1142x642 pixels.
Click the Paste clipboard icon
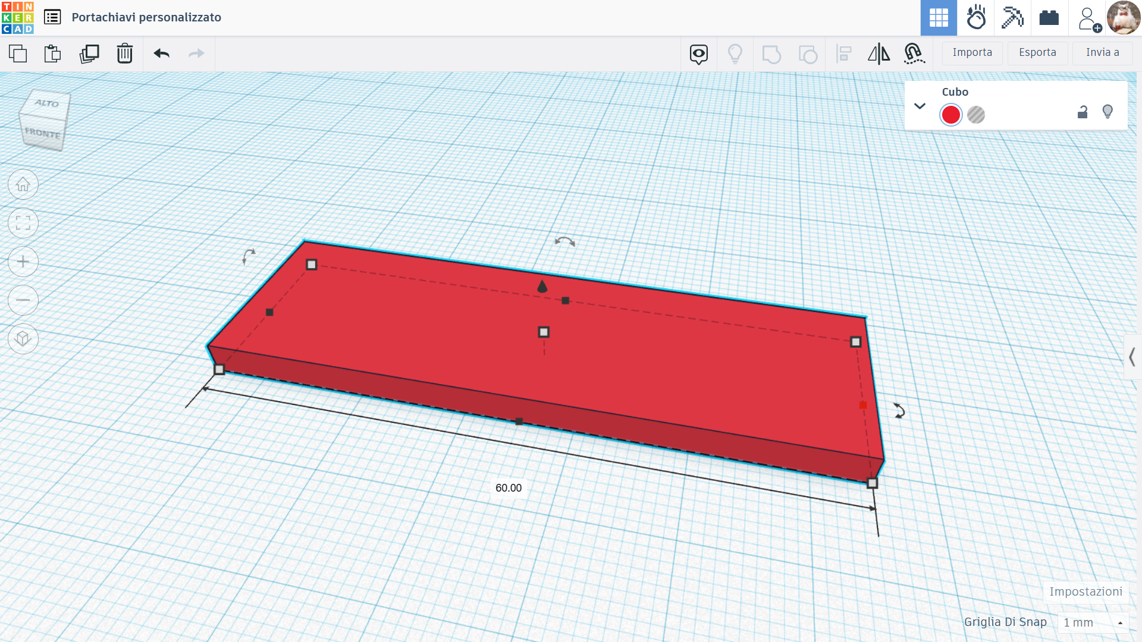coord(53,53)
